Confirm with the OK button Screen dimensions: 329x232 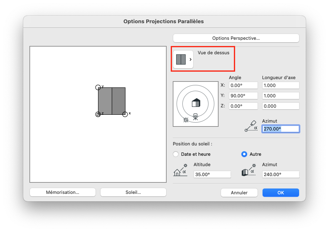click(281, 193)
